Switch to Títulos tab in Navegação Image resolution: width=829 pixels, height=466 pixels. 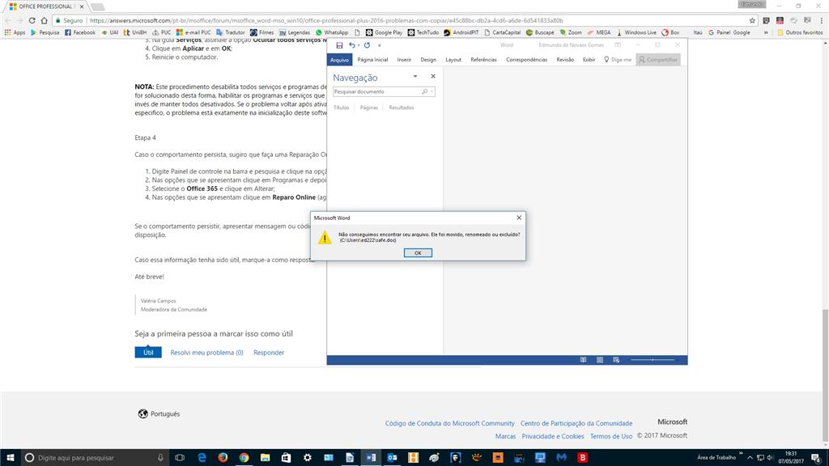pos(341,108)
